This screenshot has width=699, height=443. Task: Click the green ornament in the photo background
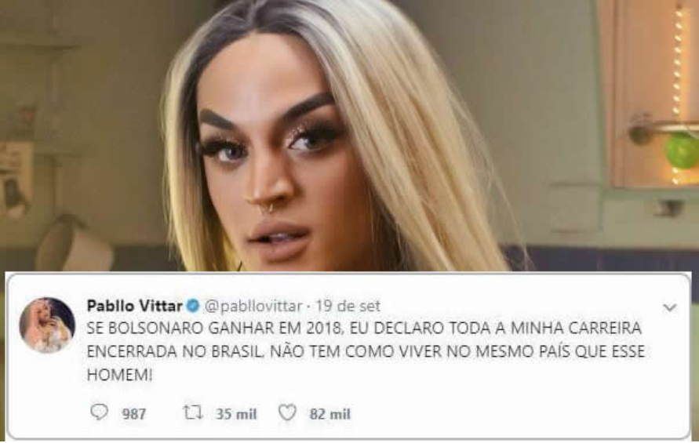click(x=682, y=151)
